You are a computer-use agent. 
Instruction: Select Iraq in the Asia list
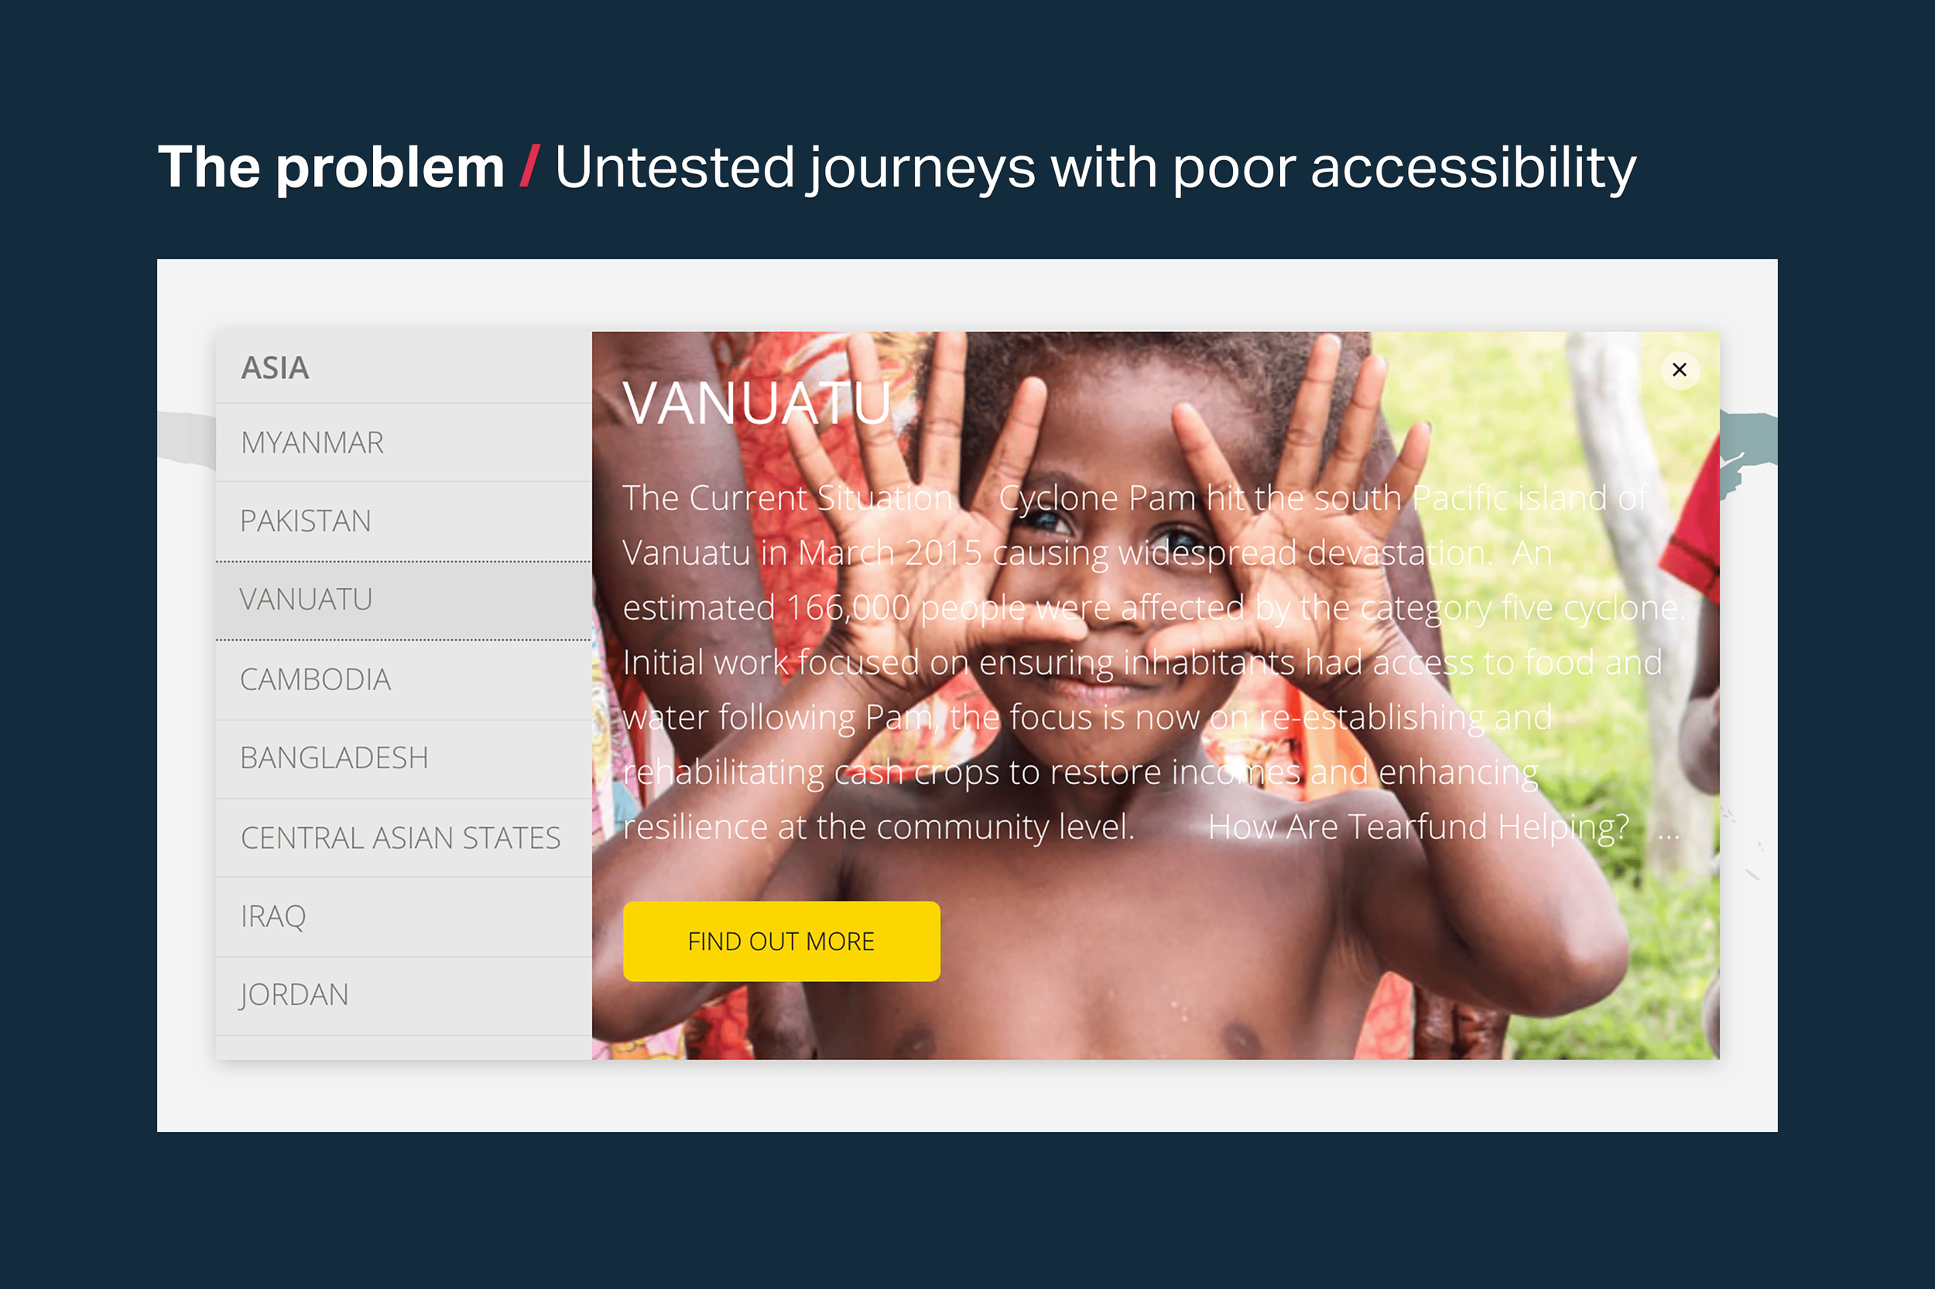[x=404, y=917]
